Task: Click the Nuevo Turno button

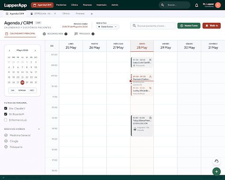Action: click(189, 25)
